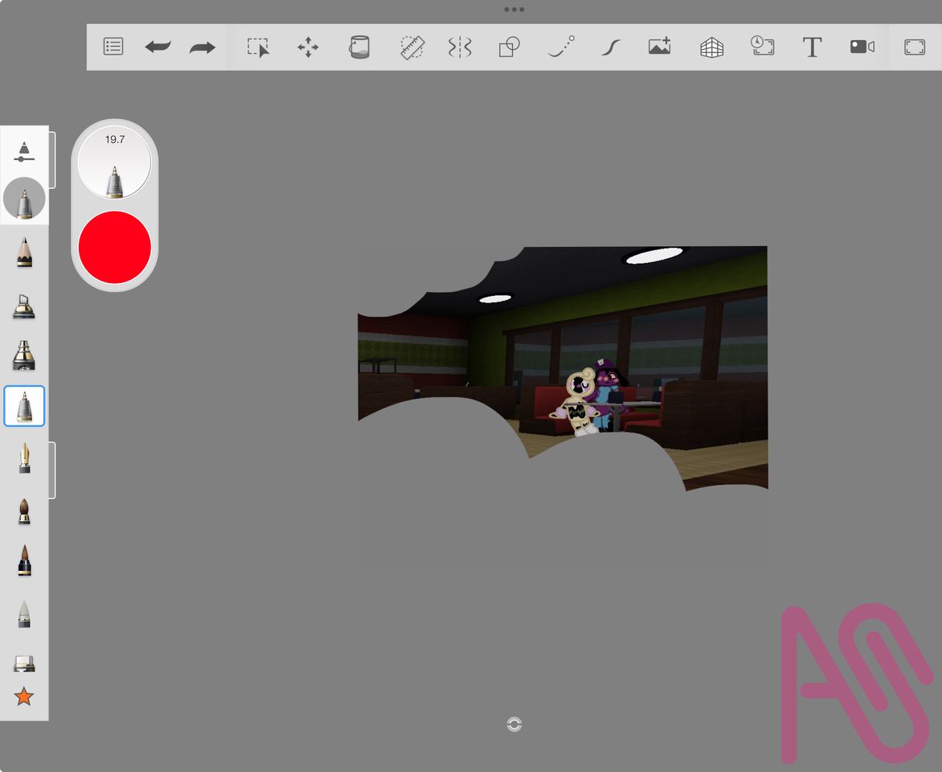Redo the undone action
Screen dimensions: 942x772
pos(203,47)
